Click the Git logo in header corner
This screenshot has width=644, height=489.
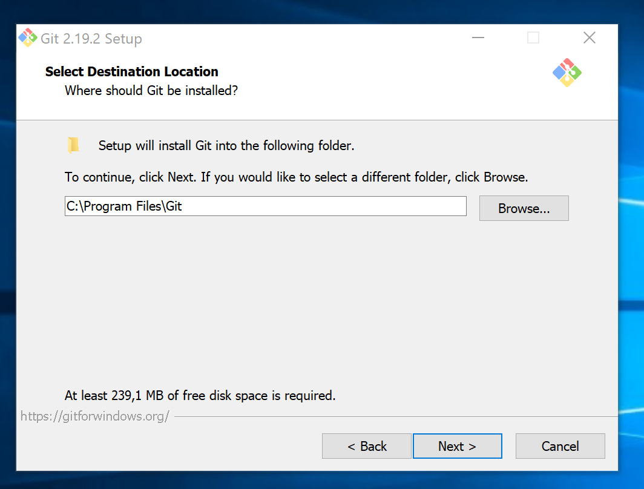coord(567,73)
